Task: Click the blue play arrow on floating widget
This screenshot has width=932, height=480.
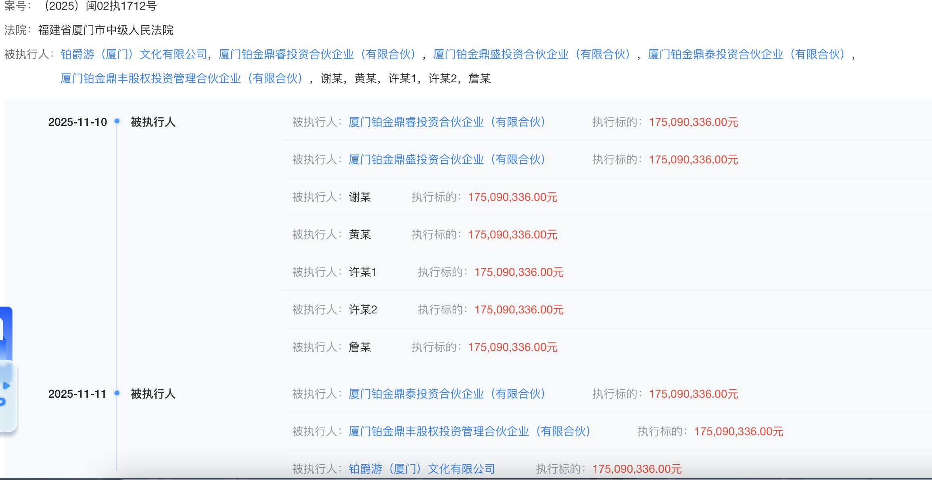Action: [x=6, y=386]
